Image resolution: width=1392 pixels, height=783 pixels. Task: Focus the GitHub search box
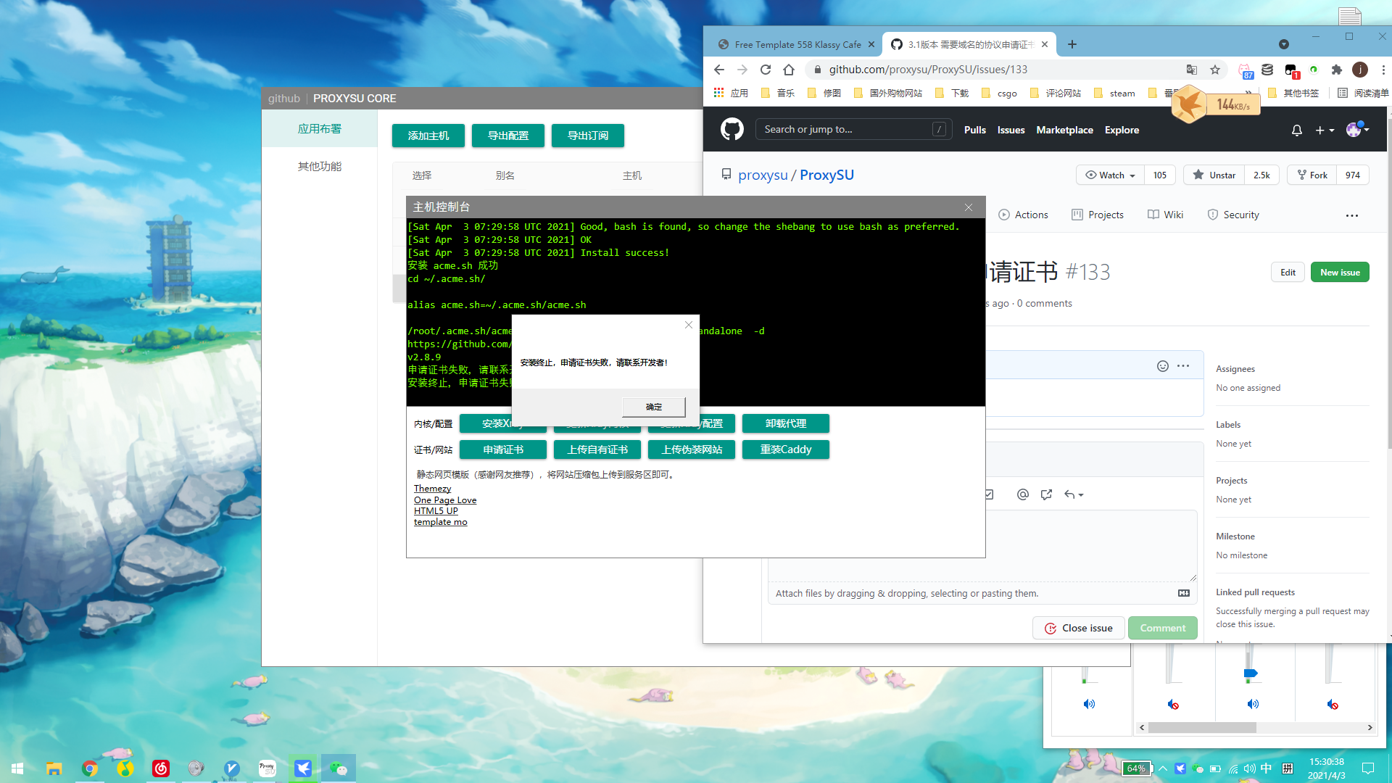point(853,130)
